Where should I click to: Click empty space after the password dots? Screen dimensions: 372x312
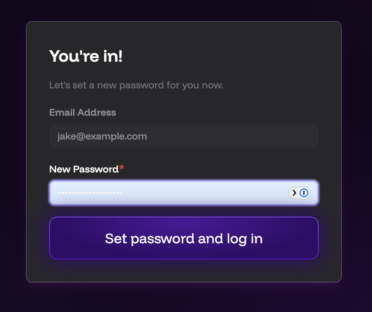205,193
